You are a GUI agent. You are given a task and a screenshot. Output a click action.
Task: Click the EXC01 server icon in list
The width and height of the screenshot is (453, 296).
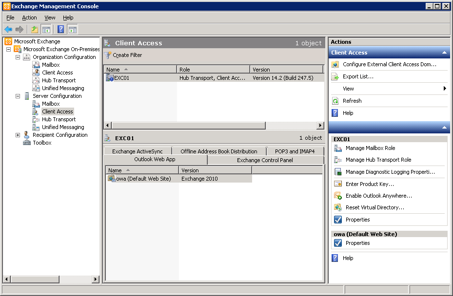(110, 77)
